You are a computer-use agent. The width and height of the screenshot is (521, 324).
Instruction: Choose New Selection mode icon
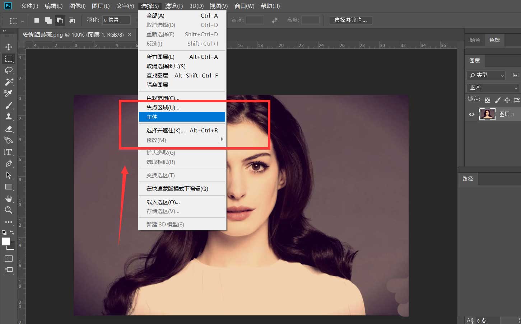(x=37, y=20)
